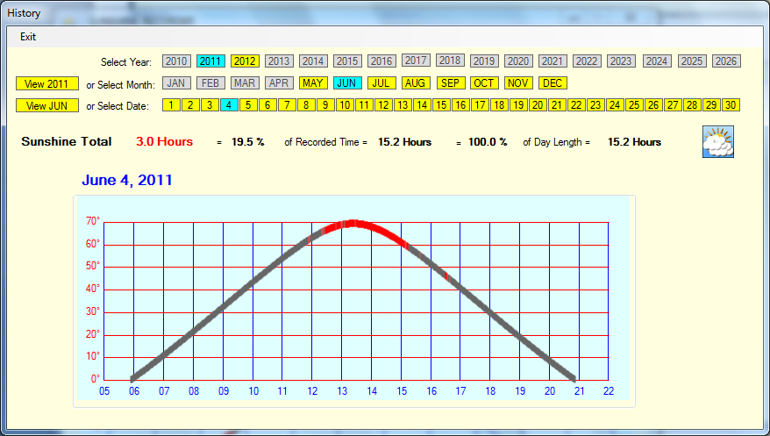Select year 2021
Screen dimensions: 770x436
pyautogui.click(x=553, y=61)
